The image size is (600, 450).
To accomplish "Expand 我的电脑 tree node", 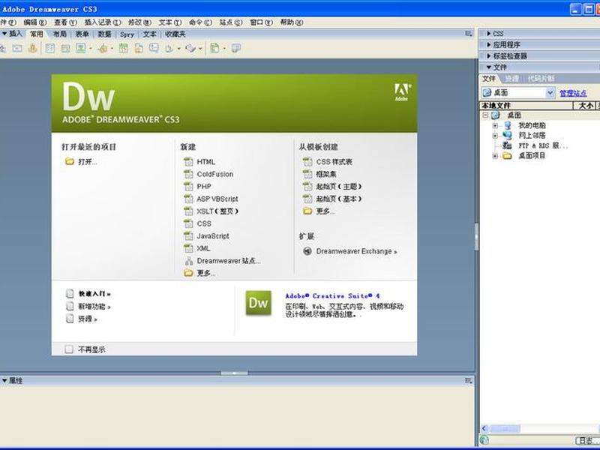I will coord(495,125).
